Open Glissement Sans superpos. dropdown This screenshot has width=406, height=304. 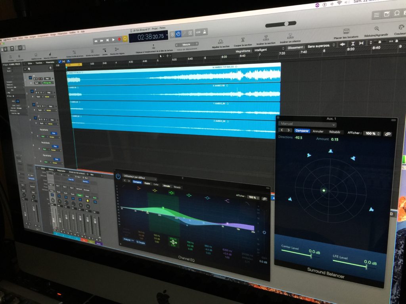coord(321,46)
